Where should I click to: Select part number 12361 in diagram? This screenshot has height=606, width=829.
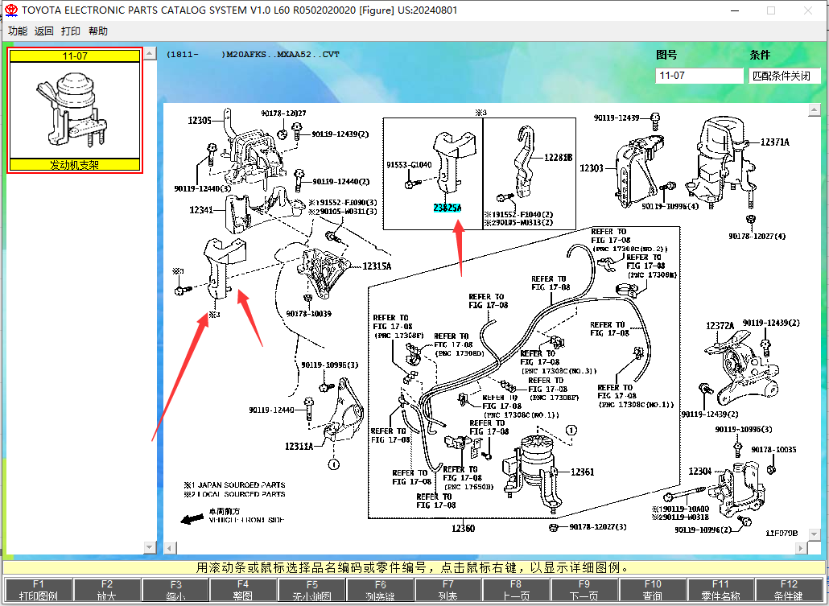pos(583,472)
